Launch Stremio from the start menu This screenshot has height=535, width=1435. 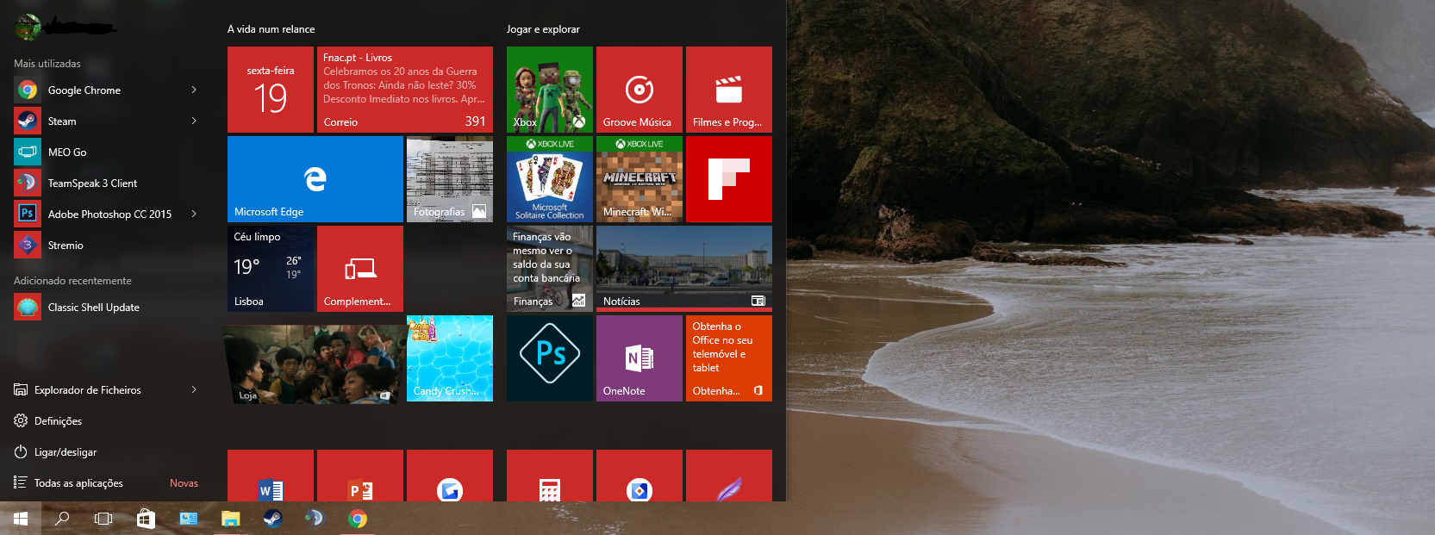pos(106,246)
